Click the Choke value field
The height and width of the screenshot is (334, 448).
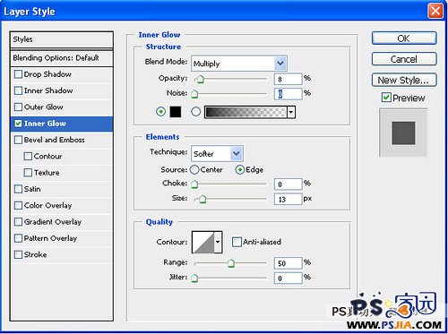(288, 184)
